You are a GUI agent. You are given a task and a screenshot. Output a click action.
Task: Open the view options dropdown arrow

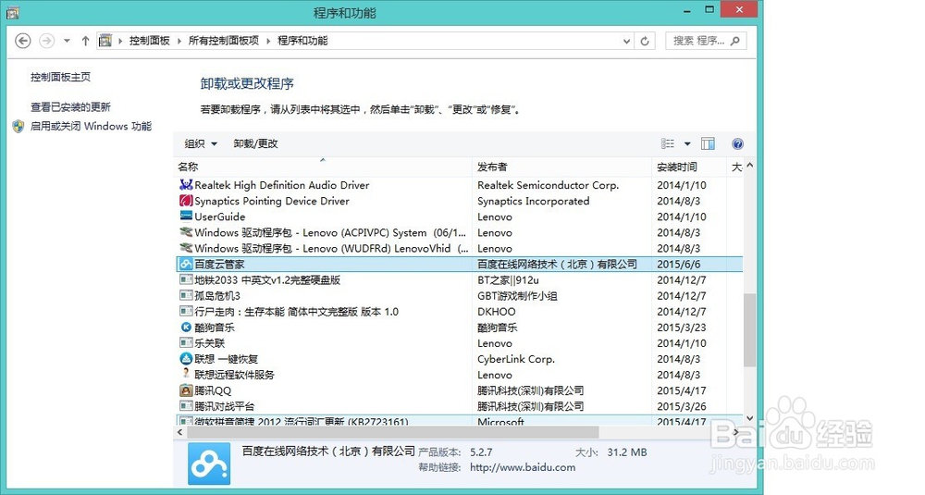pyautogui.click(x=687, y=144)
